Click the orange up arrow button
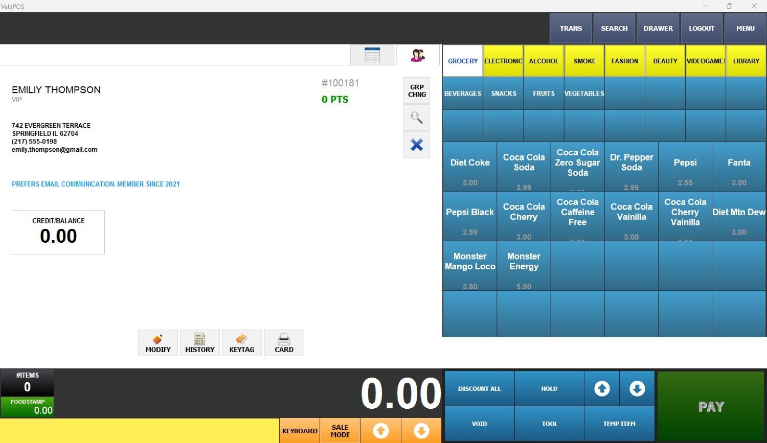The width and height of the screenshot is (767, 443). pyautogui.click(x=380, y=431)
